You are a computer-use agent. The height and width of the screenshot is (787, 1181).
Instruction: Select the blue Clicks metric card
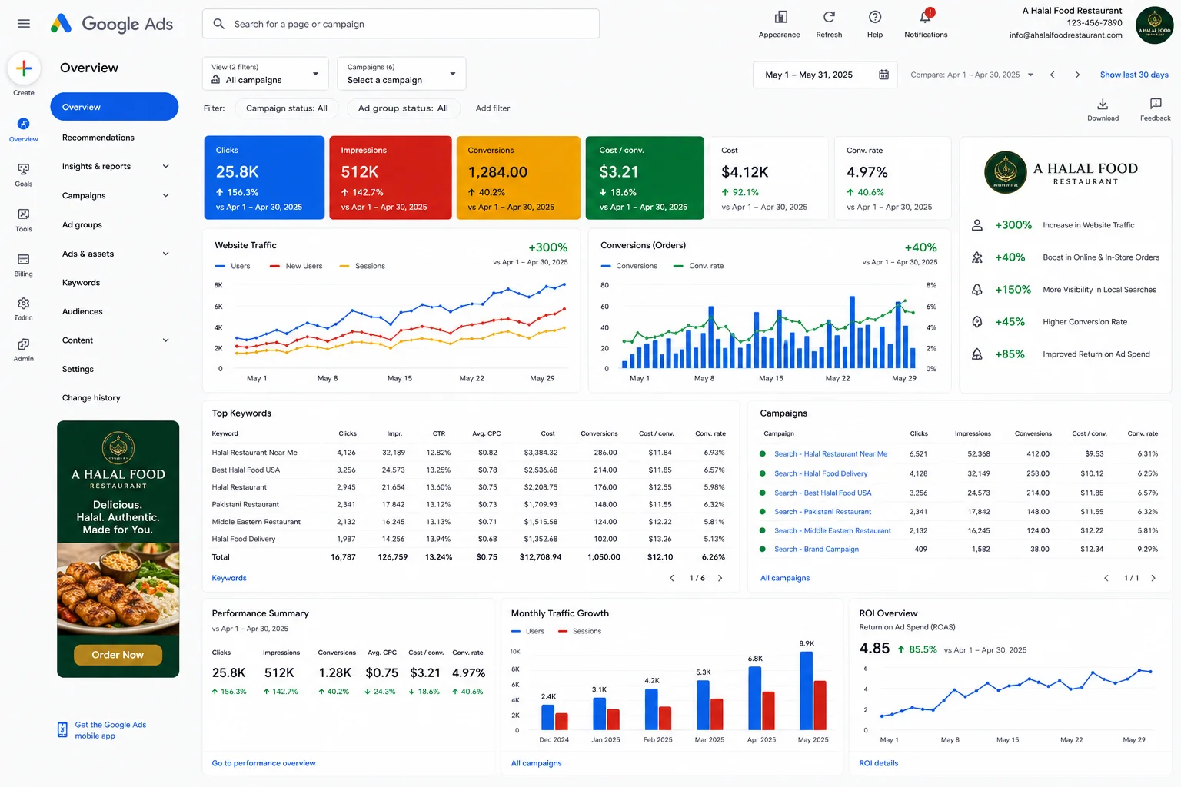point(264,178)
